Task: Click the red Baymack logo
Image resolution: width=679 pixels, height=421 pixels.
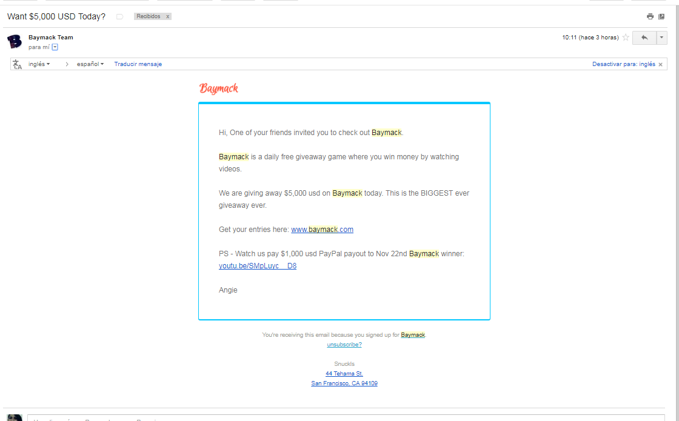Action: pos(219,88)
